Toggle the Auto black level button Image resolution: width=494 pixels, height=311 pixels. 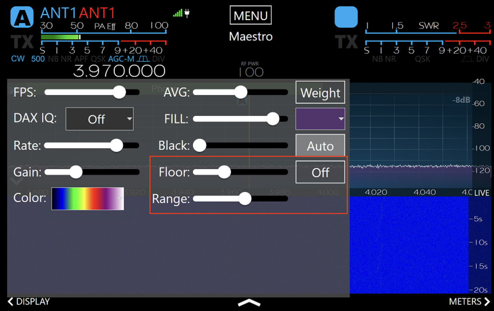320,145
